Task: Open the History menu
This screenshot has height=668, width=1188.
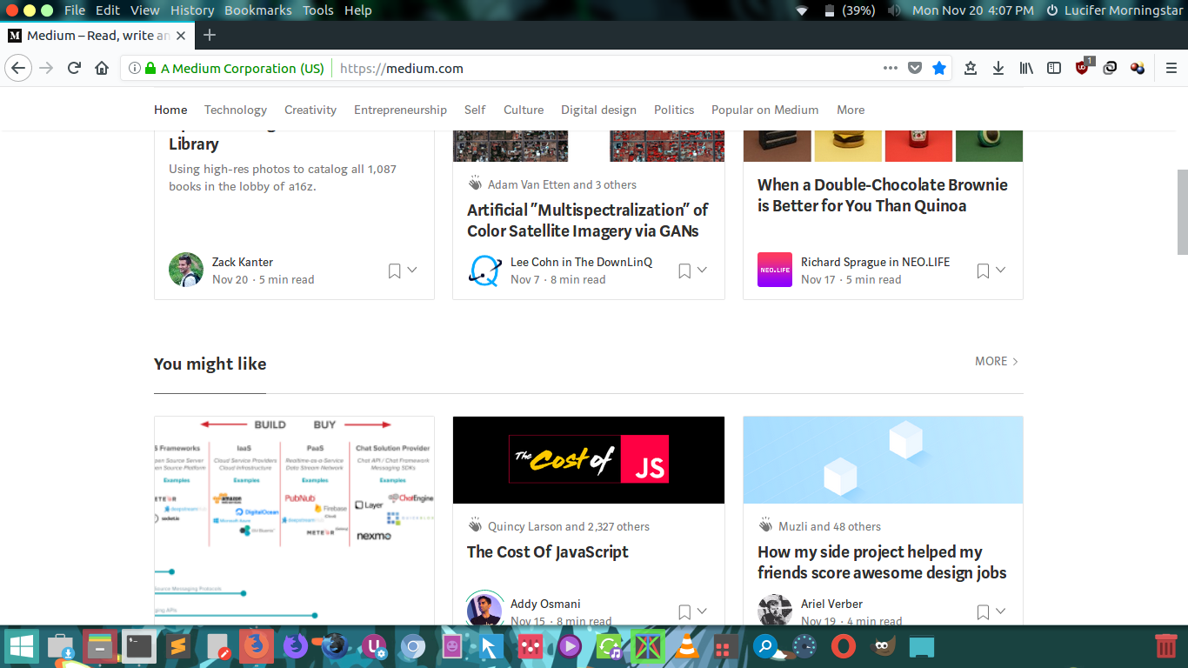Action: coord(192,10)
